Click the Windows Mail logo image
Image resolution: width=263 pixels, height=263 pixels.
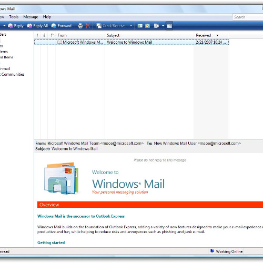tap(62, 178)
